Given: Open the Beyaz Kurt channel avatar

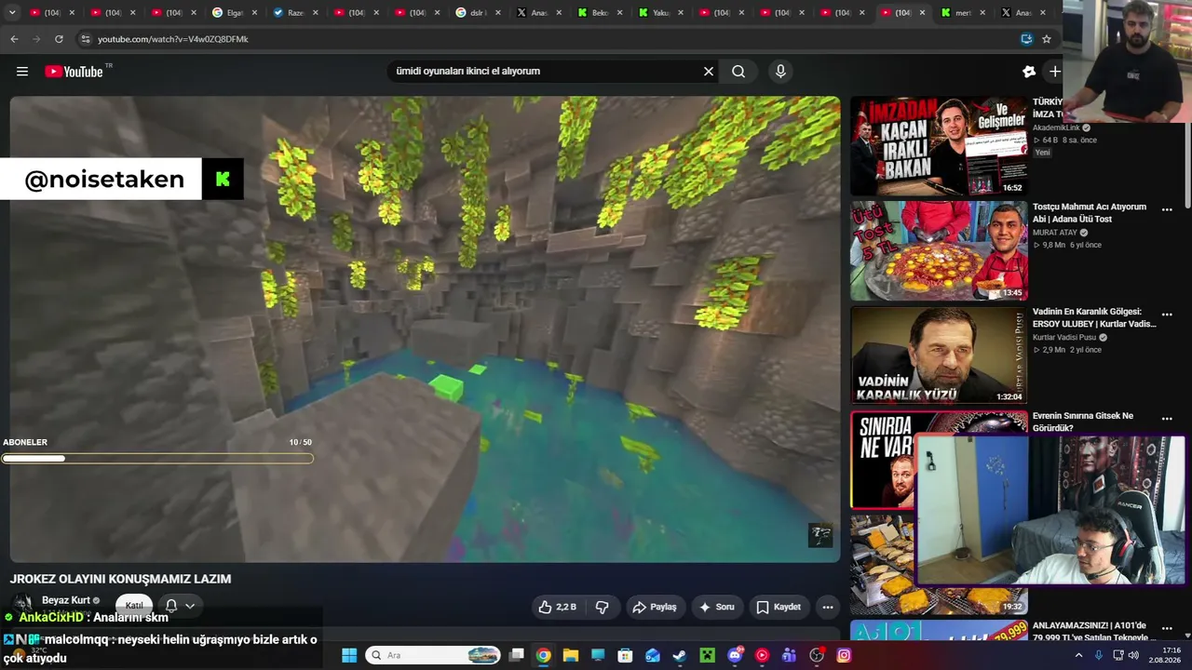Looking at the screenshot, I should [x=22, y=603].
